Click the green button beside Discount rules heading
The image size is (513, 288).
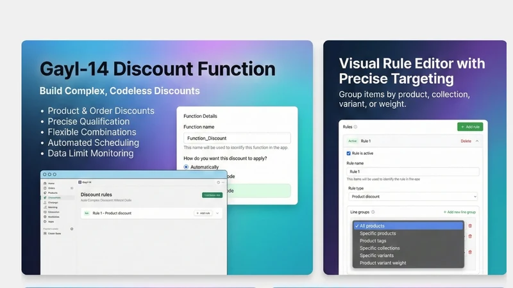click(x=212, y=195)
